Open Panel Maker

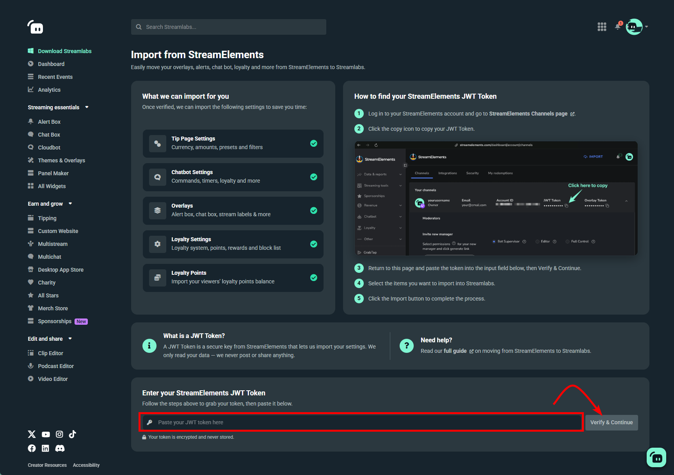point(48,173)
